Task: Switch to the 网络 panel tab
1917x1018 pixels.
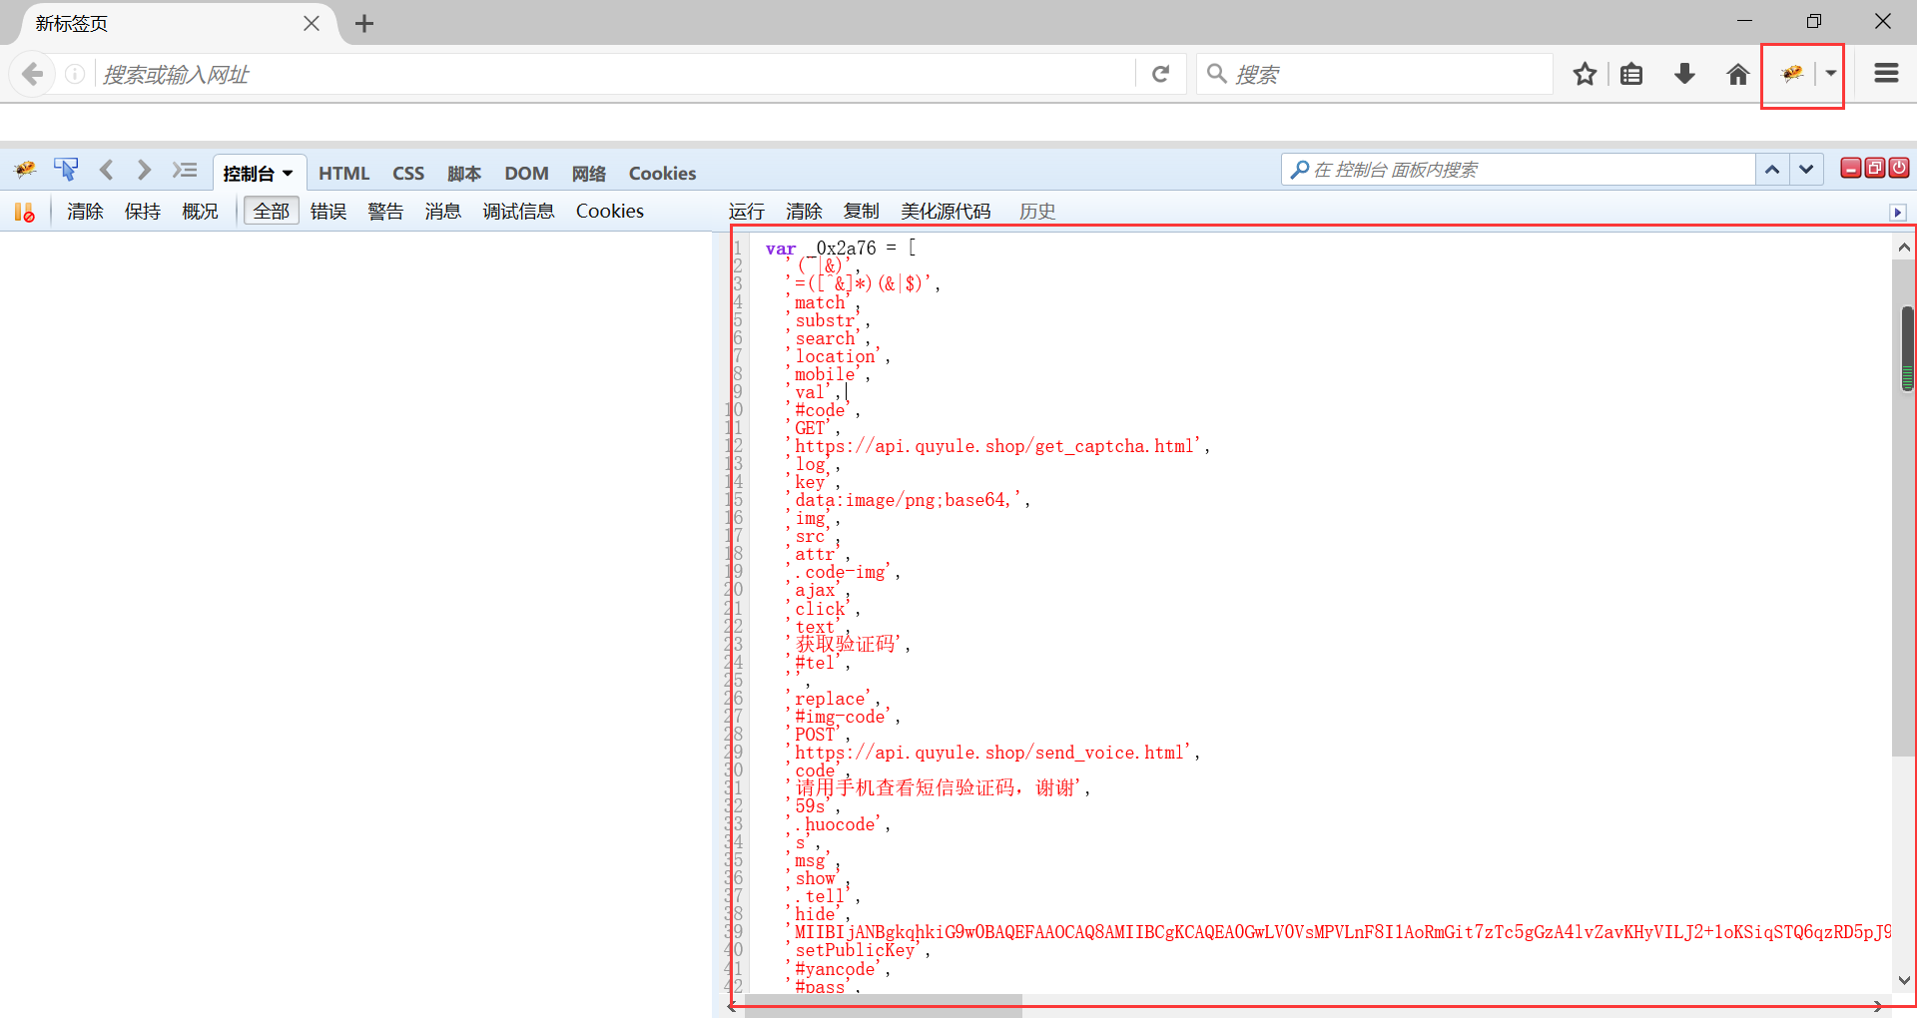Action: tap(589, 174)
